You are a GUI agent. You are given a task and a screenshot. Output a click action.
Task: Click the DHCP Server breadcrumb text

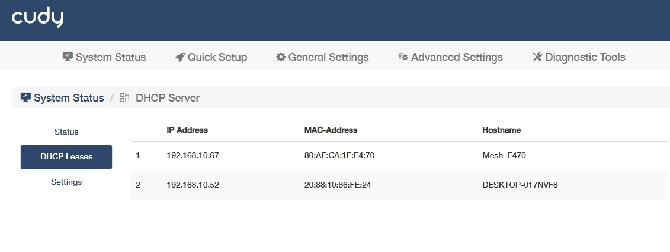168,98
